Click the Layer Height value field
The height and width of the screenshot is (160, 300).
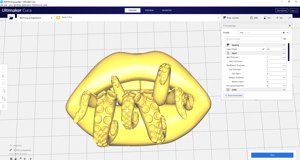click(x=276, y=49)
